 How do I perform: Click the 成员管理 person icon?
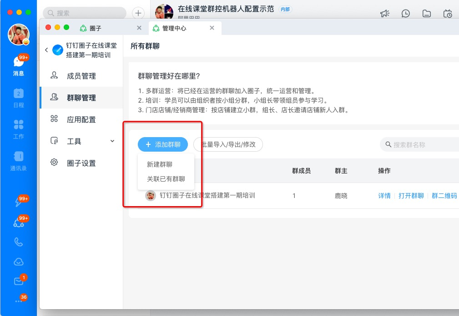(x=54, y=76)
